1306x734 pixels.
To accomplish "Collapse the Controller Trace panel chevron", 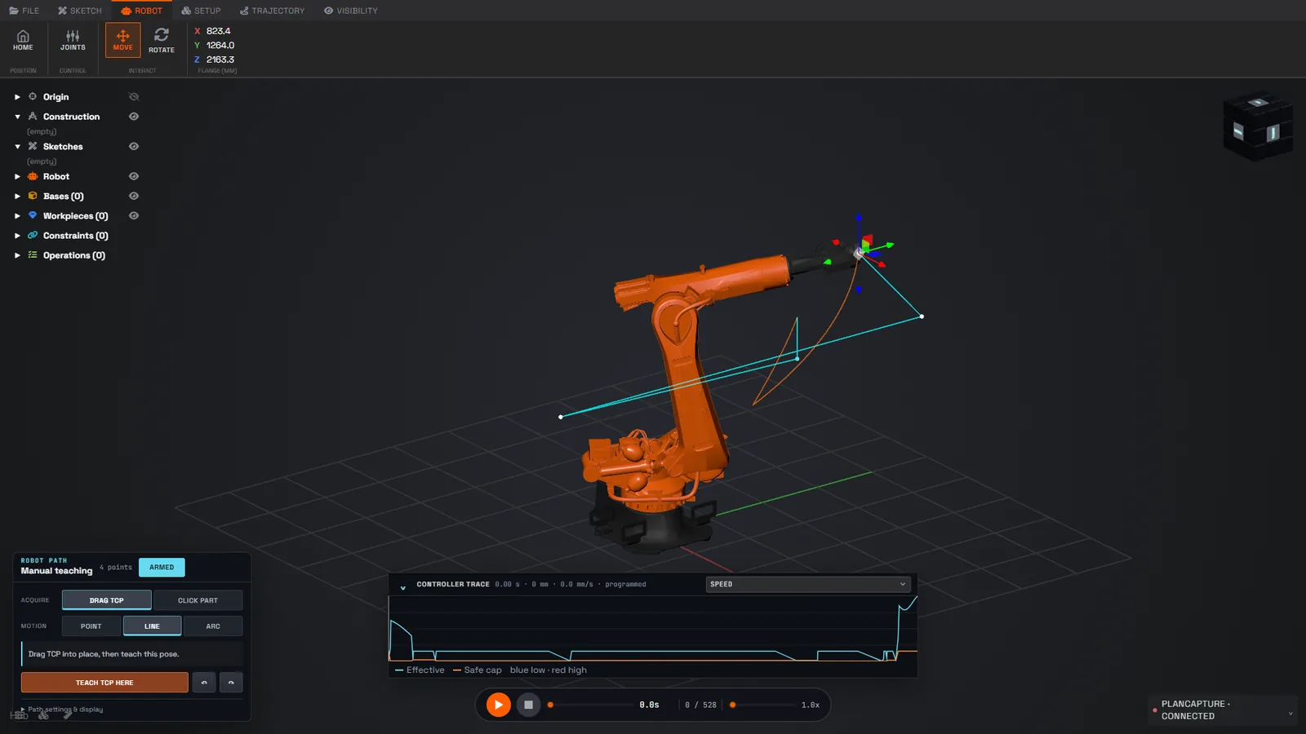I will 403,586.
